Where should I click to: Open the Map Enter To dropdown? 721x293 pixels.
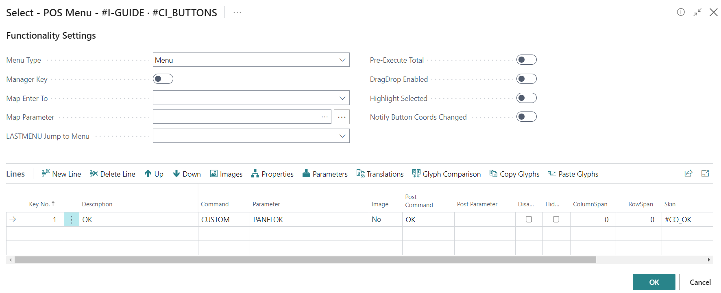(342, 98)
